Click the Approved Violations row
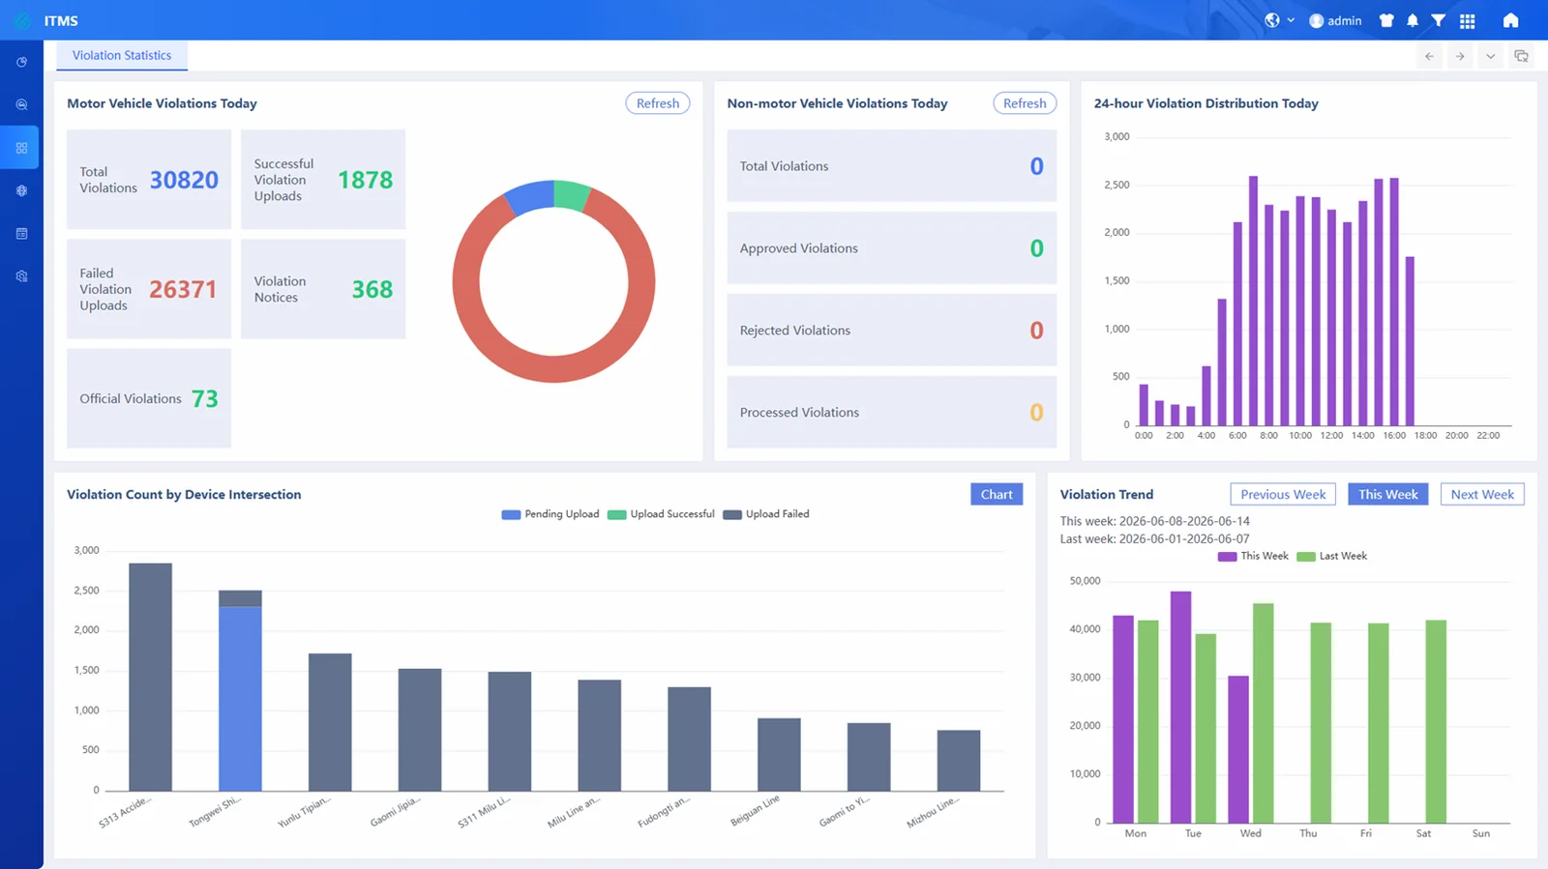 (x=891, y=248)
